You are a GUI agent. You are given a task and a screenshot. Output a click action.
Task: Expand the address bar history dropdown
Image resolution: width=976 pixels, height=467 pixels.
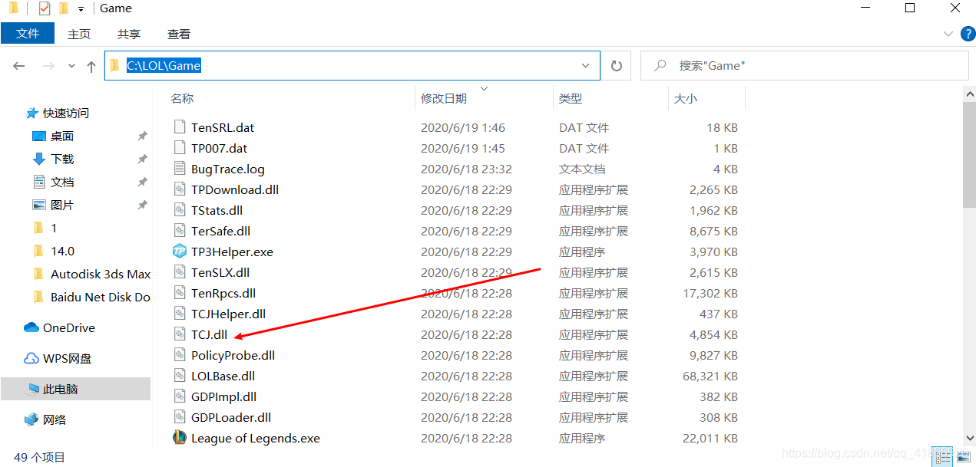click(x=587, y=66)
